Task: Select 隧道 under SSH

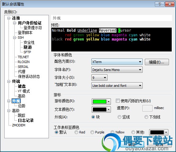Action: (x=28, y=47)
